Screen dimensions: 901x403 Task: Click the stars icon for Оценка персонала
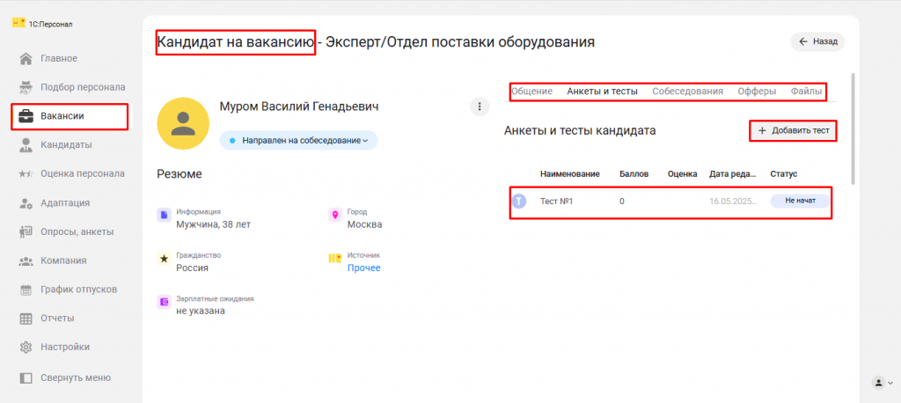(x=26, y=173)
